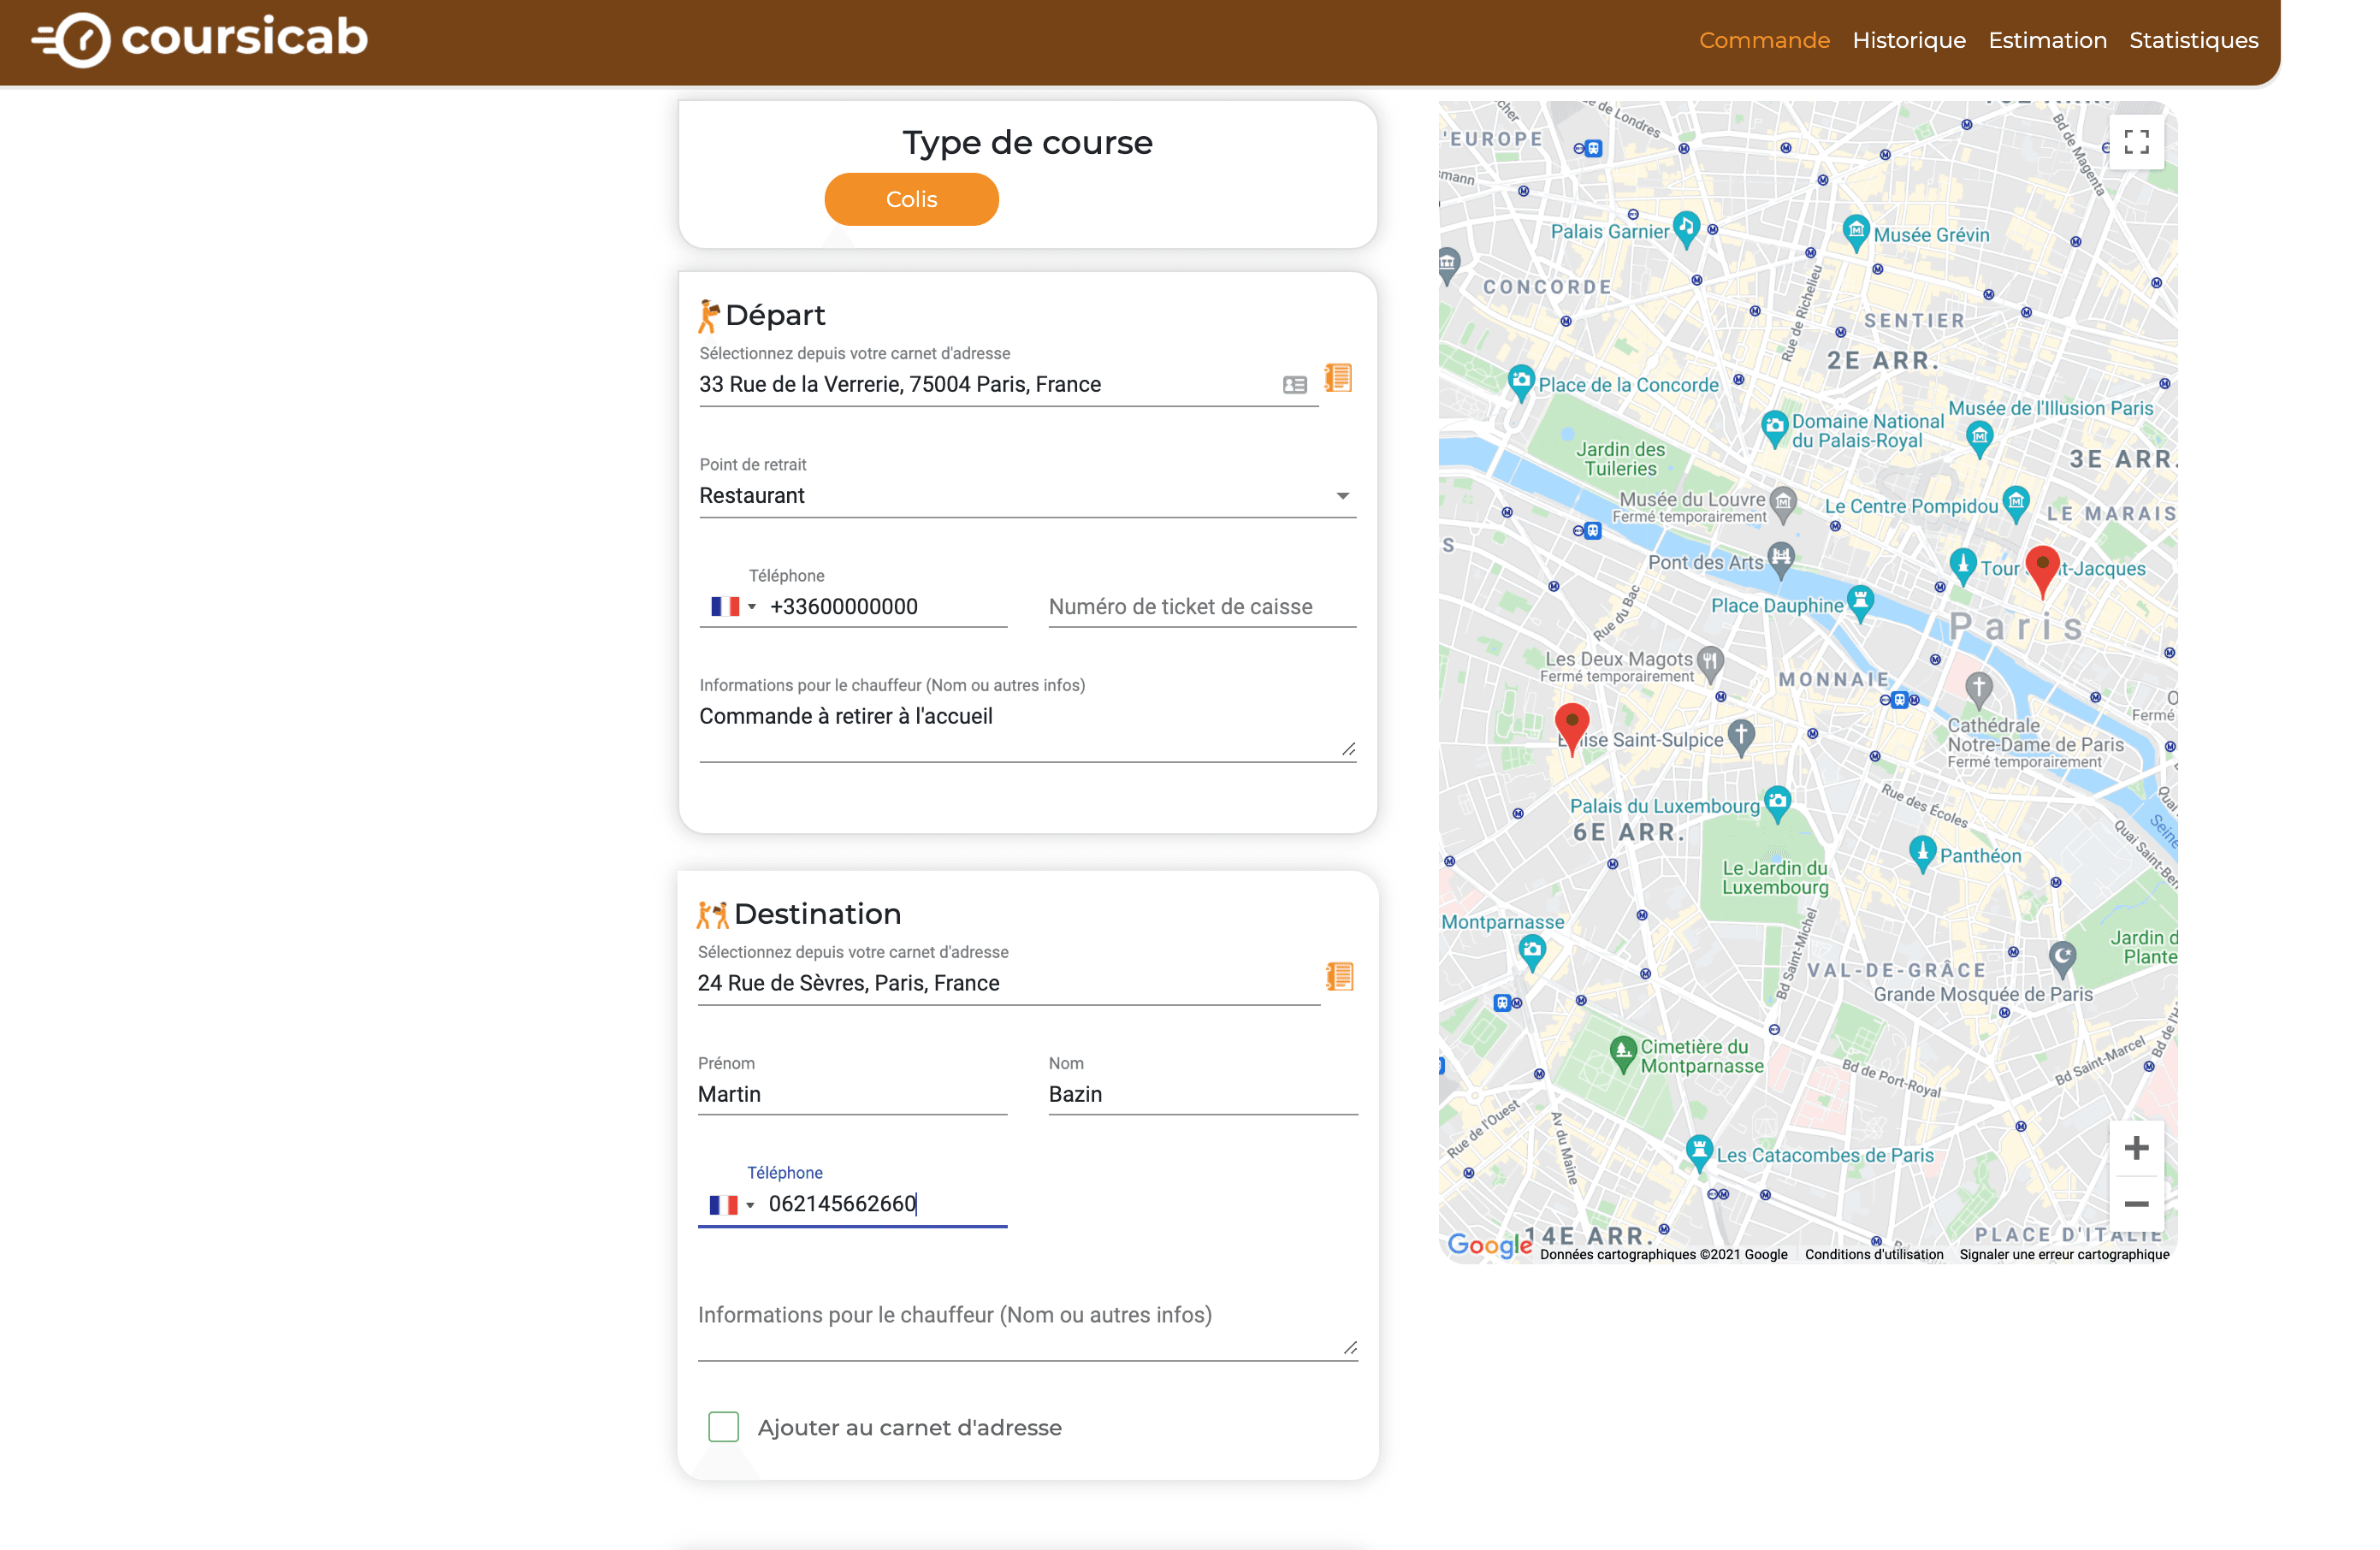Open country flag selector for Destination phone

pos(731,1205)
